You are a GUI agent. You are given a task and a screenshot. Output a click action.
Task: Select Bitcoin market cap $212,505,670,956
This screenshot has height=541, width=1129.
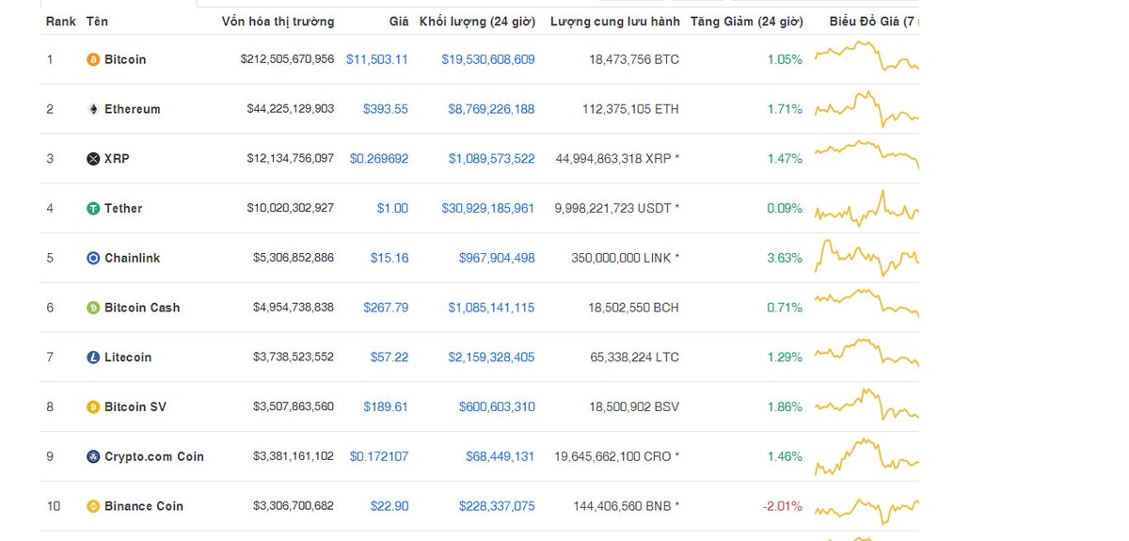click(x=287, y=59)
